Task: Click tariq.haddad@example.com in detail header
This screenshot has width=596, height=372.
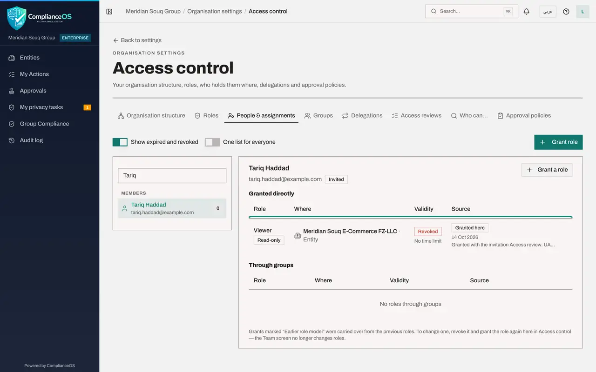Action: coord(285,179)
